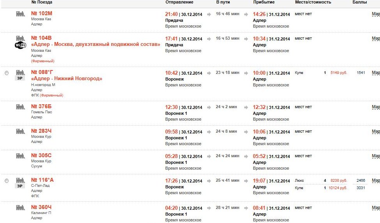
Task: Select the radio button for train 116*А
Action: [x=7, y=181]
